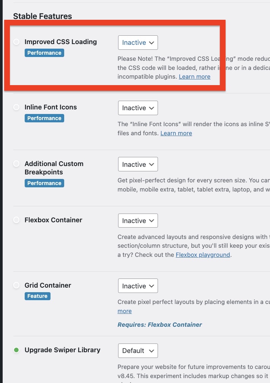Expand the Grid Container status dropdown

click(138, 286)
